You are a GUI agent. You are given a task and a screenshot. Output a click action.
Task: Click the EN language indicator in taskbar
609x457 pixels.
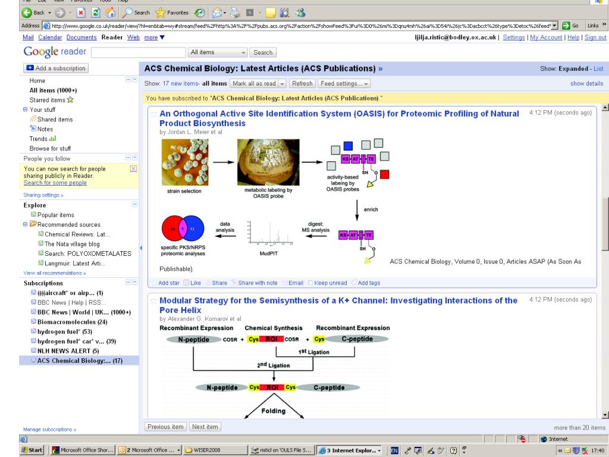coord(394,450)
